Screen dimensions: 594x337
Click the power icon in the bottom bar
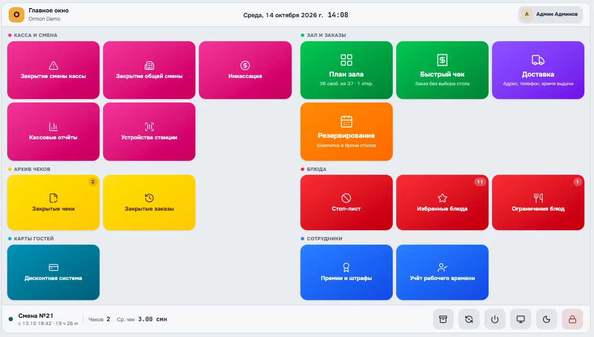[x=495, y=319]
